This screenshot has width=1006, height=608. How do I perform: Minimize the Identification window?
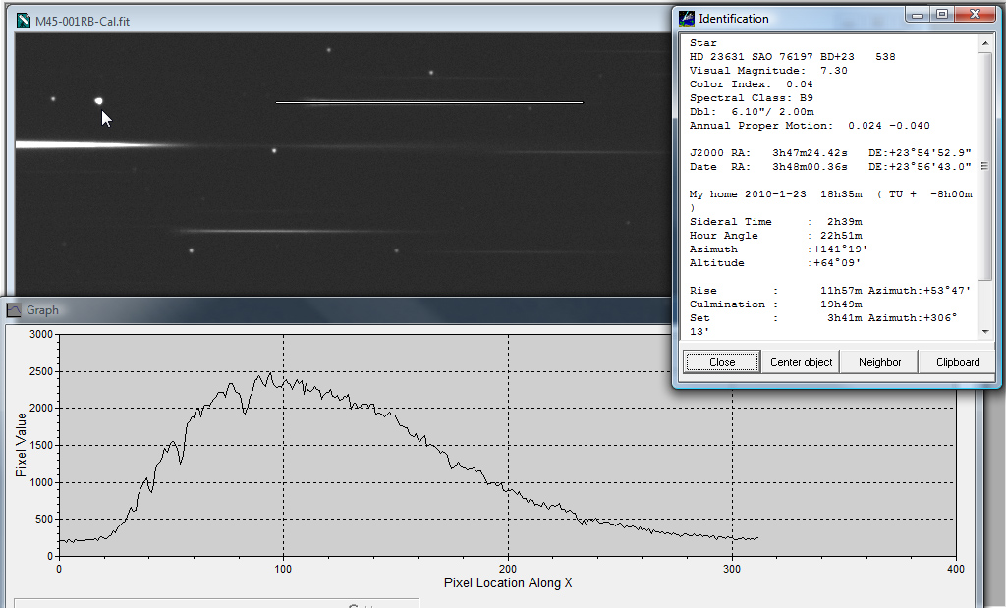(918, 15)
